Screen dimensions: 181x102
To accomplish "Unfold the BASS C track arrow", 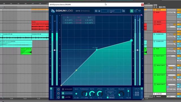I will point(155,31).
